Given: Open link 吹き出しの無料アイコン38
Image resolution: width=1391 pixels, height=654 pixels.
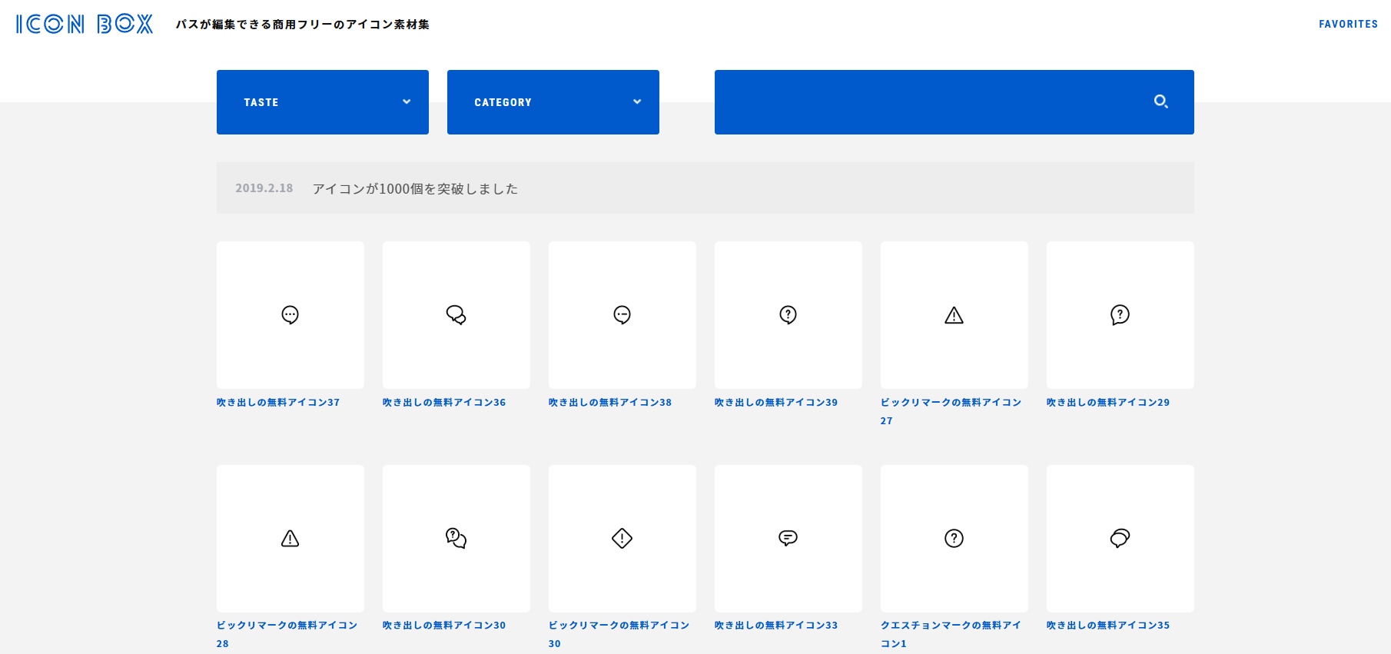Looking at the screenshot, I should (x=610, y=402).
